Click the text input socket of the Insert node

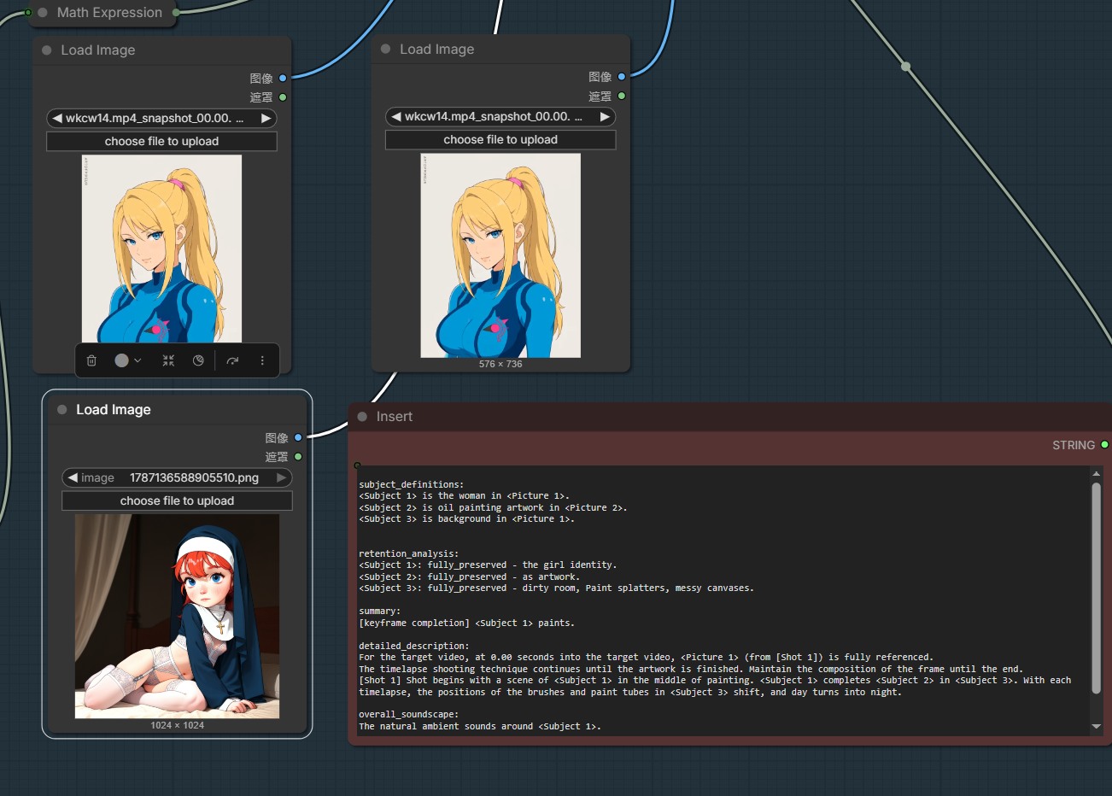(357, 465)
